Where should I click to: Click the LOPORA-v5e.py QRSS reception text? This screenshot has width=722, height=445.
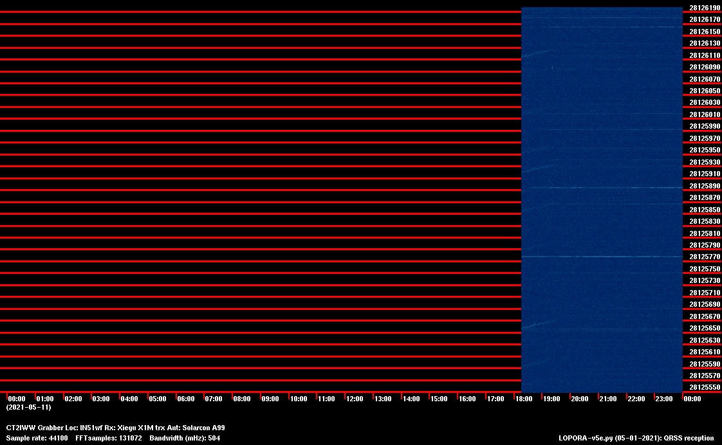click(636, 438)
